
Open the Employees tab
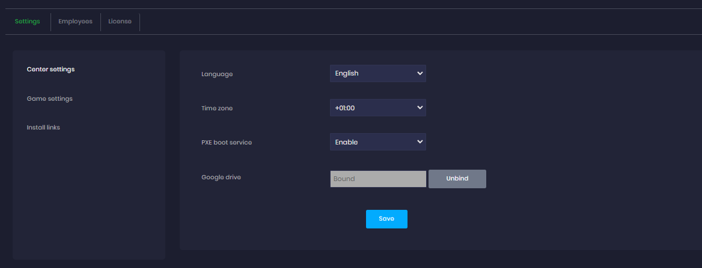tap(75, 22)
